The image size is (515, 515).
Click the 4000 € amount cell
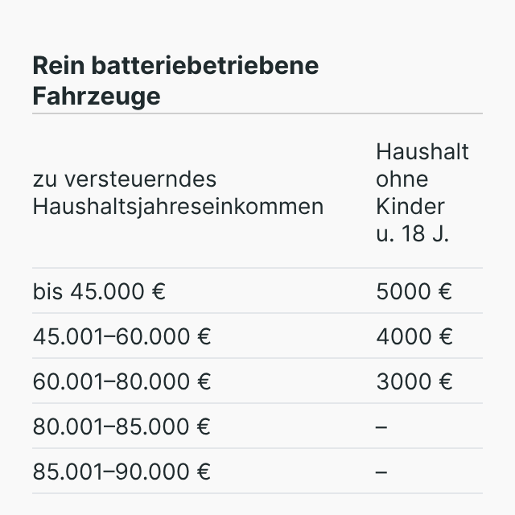coord(414,336)
